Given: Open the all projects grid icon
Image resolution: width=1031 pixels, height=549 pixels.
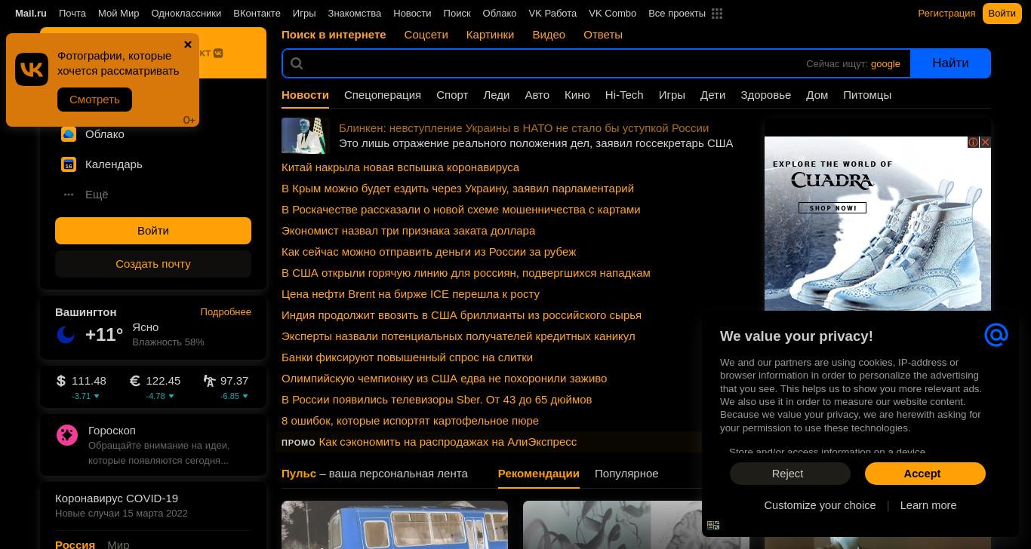Looking at the screenshot, I should pyautogui.click(x=717, y=14).
